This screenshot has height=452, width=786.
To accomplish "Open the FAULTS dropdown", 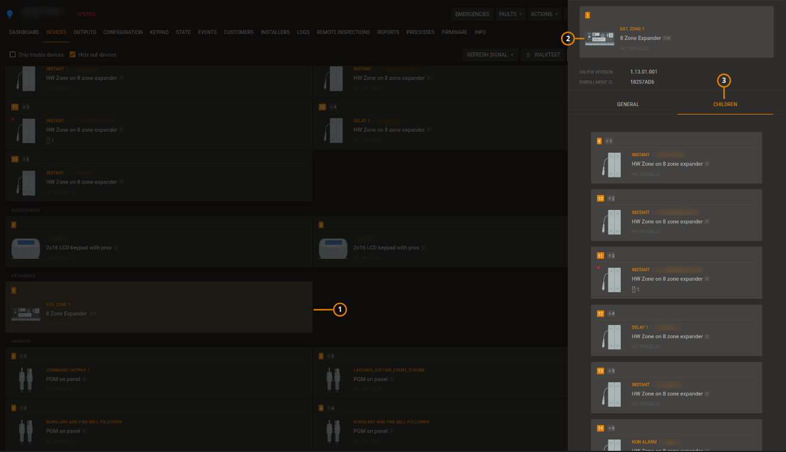I will pos(510,14).
